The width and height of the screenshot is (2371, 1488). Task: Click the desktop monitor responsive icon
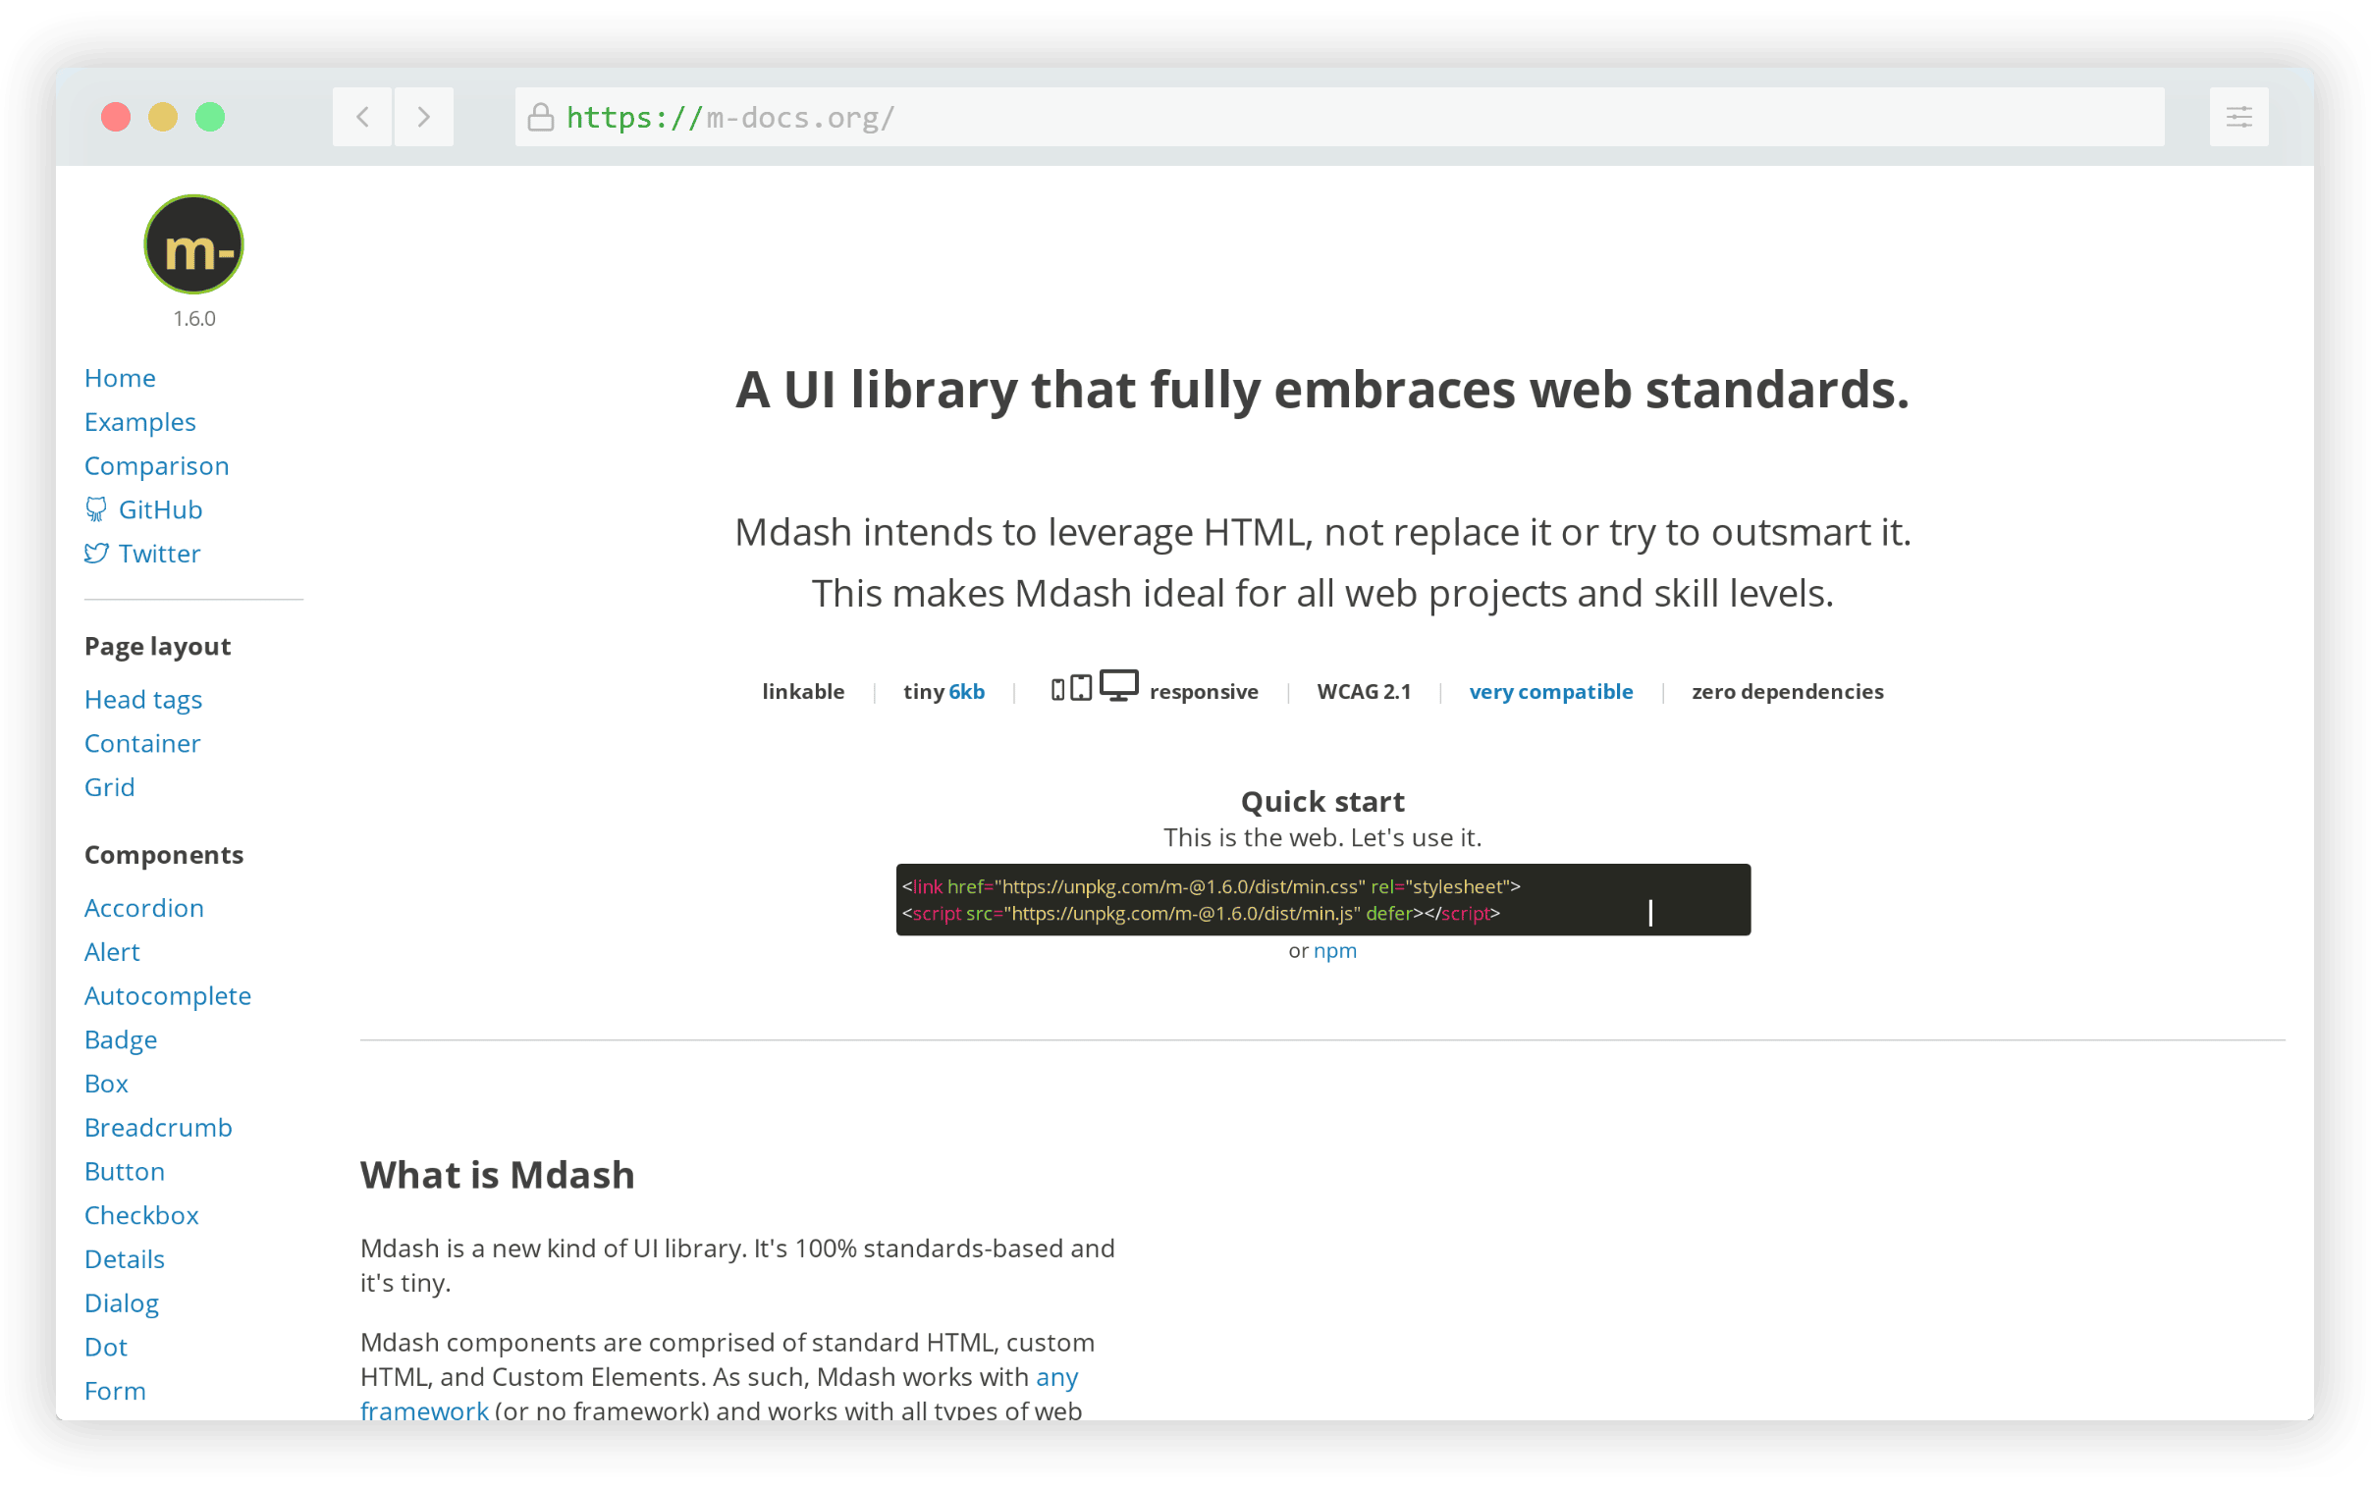tap(1118, 685)
